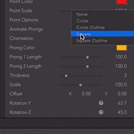Click the Scale slider handle
This screenshot has height=134, width=134.
pyautogui.click(x=80, y=85)
